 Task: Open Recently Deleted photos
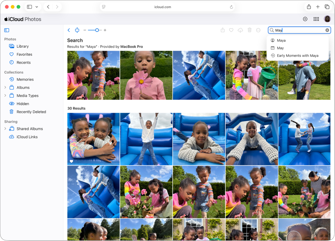pos(31,112)
